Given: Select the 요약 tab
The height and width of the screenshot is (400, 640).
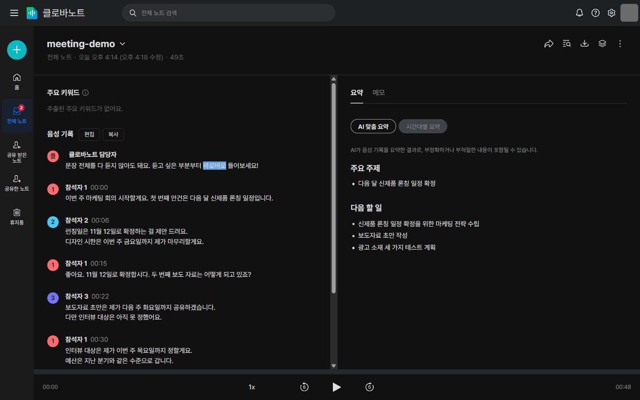Looking at the screenshot, I should coord(357,92).
